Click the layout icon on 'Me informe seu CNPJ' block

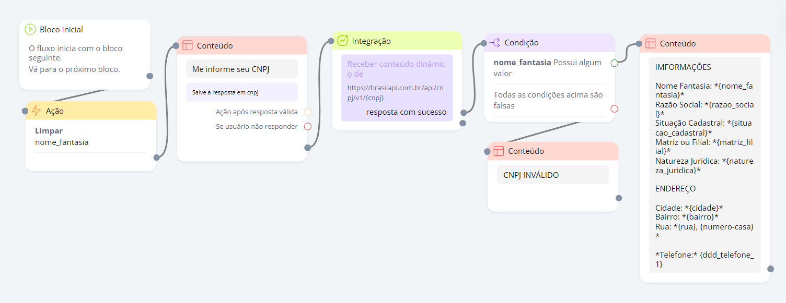click(x=188, y=45)
